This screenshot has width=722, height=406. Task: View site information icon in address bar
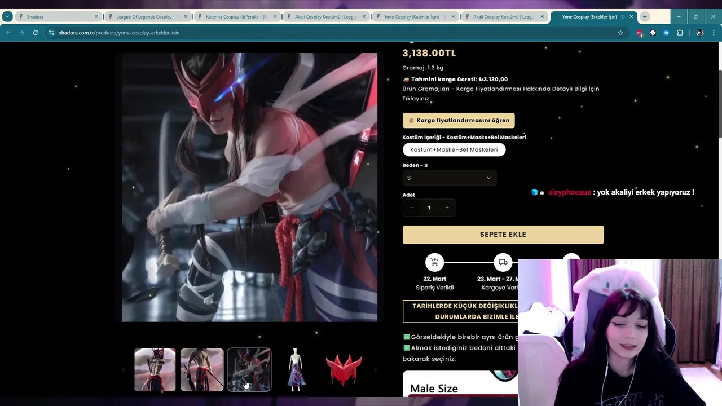tap(51, 33)
